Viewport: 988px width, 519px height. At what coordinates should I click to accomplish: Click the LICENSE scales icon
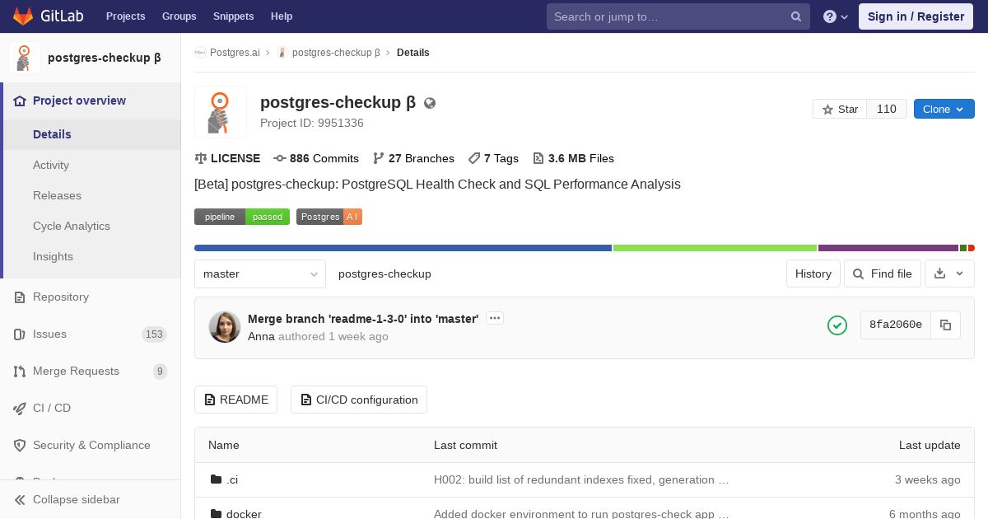(201, 158)
